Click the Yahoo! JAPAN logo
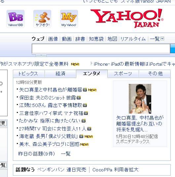Screen dimensions: 175x177 (x=127, y=18)
